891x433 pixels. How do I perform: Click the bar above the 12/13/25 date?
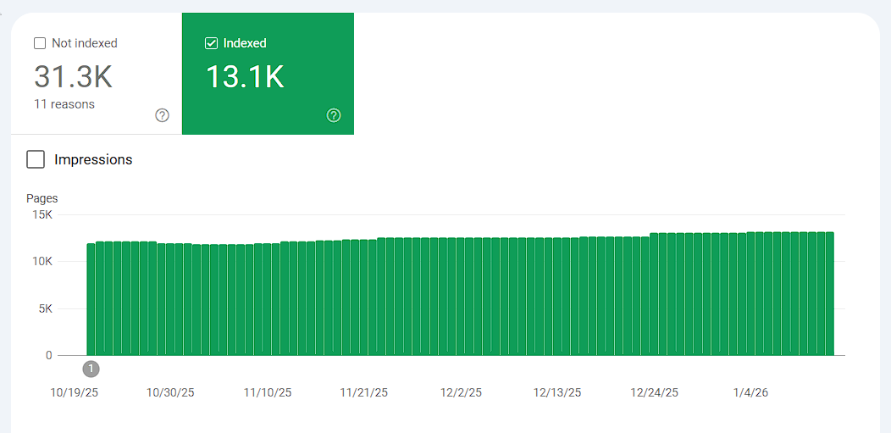557,297
